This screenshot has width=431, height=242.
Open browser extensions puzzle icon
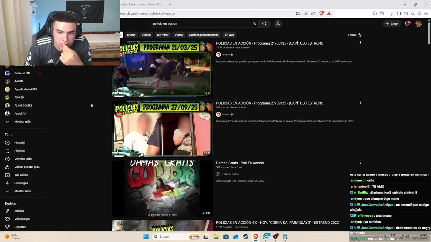[375, 13]
